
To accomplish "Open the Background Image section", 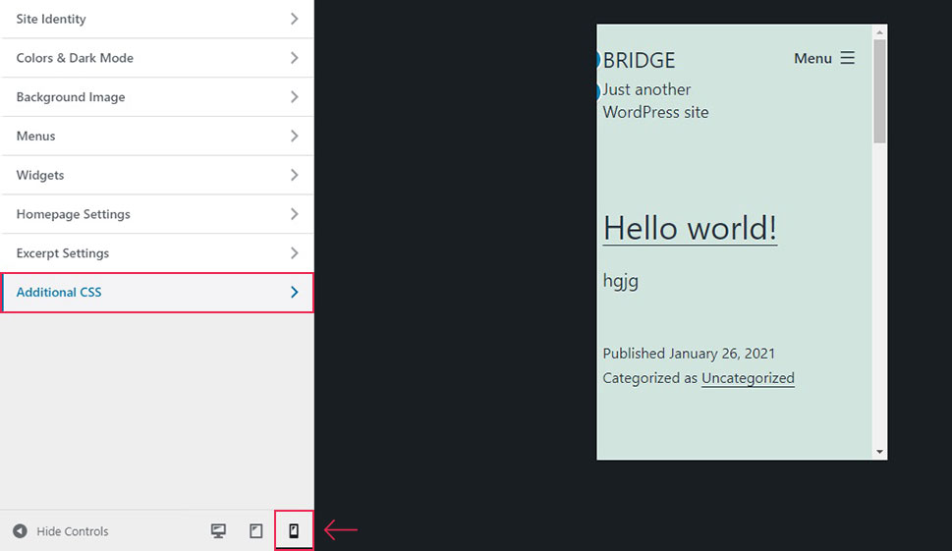I will (157, 96).
